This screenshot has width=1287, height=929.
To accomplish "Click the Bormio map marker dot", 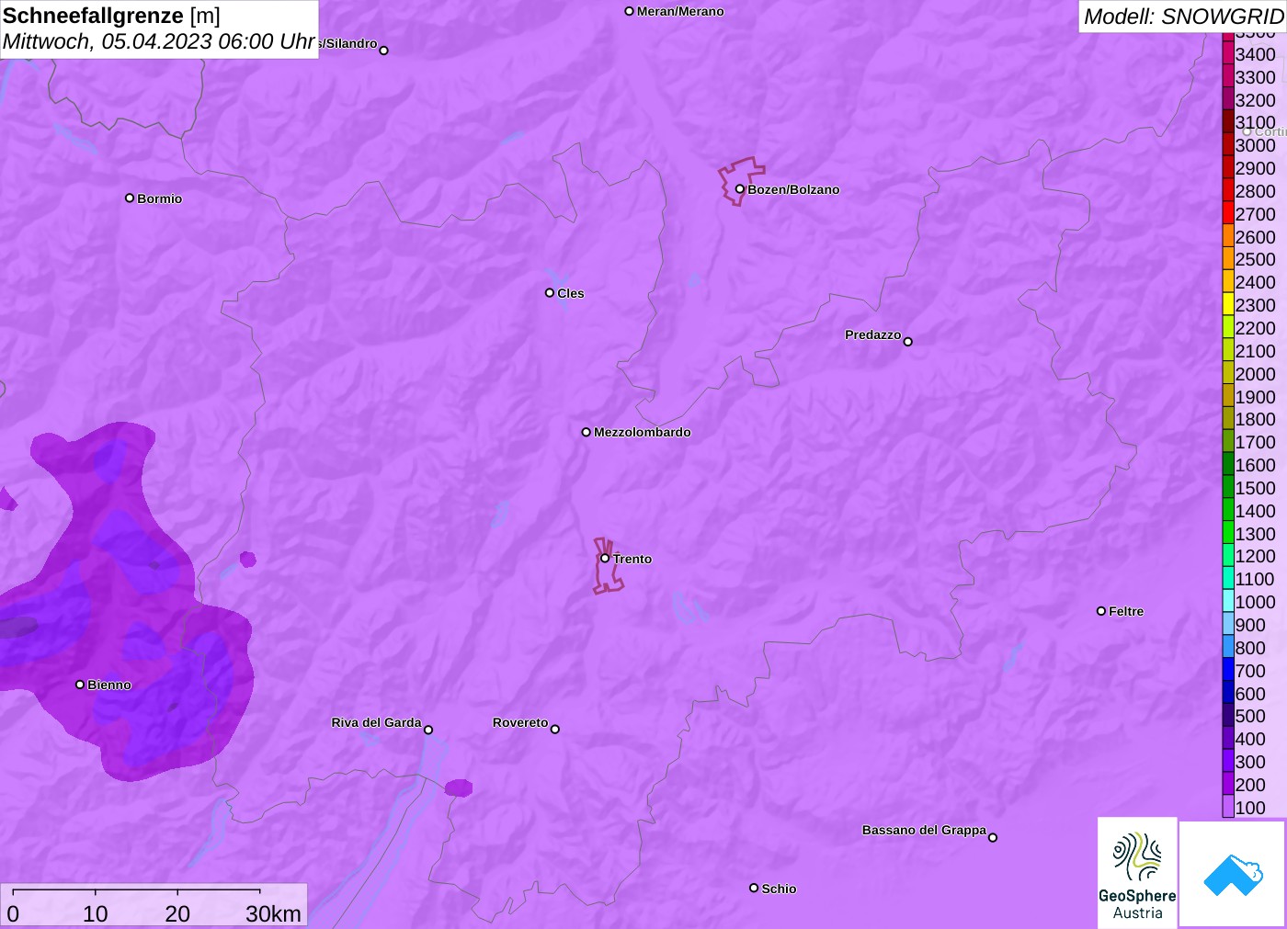I will point(130,198).
